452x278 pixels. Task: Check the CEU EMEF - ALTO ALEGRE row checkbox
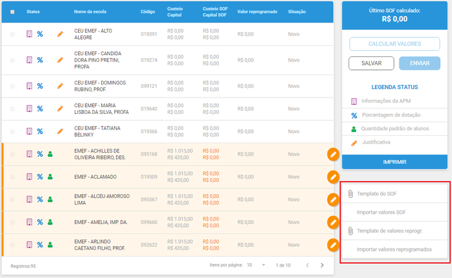(12, 34)
